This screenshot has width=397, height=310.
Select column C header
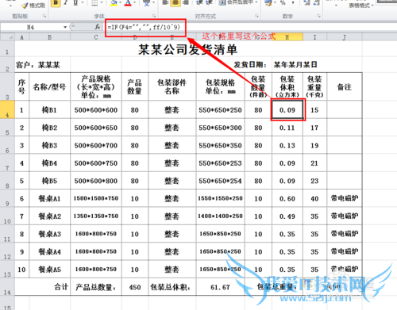coord(96,37)
